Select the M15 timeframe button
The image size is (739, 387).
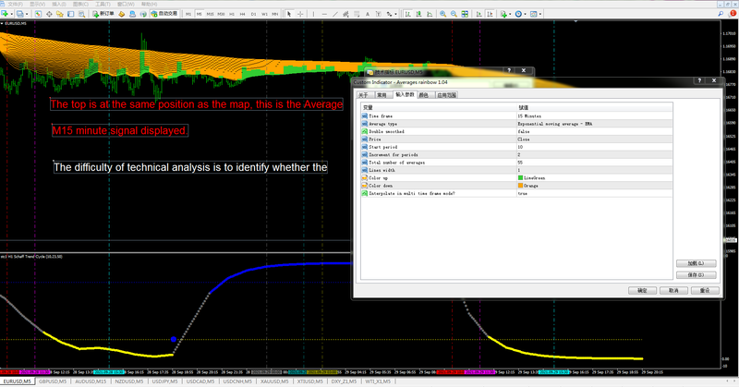[x=210, y=14]
